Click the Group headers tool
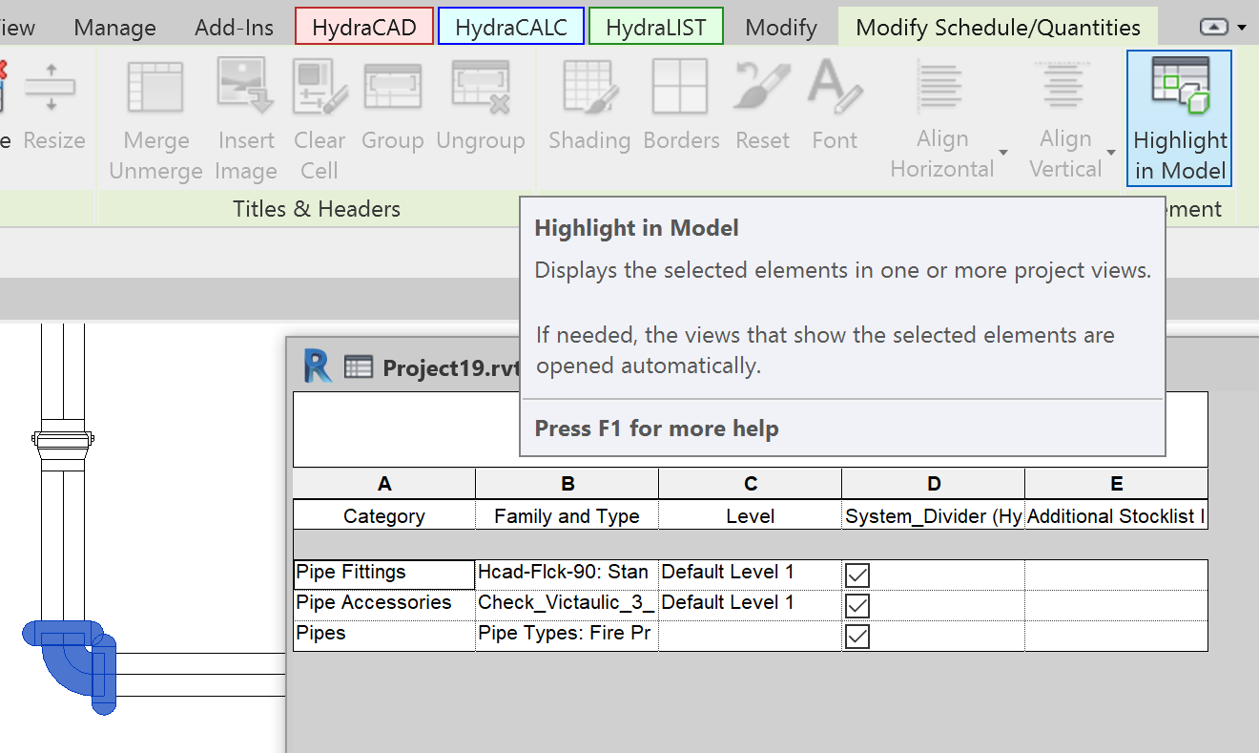Screen dimensions: 1259x753 pos(392,106)
